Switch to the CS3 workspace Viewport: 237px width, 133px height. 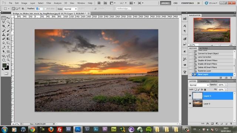tap(176, 3)
